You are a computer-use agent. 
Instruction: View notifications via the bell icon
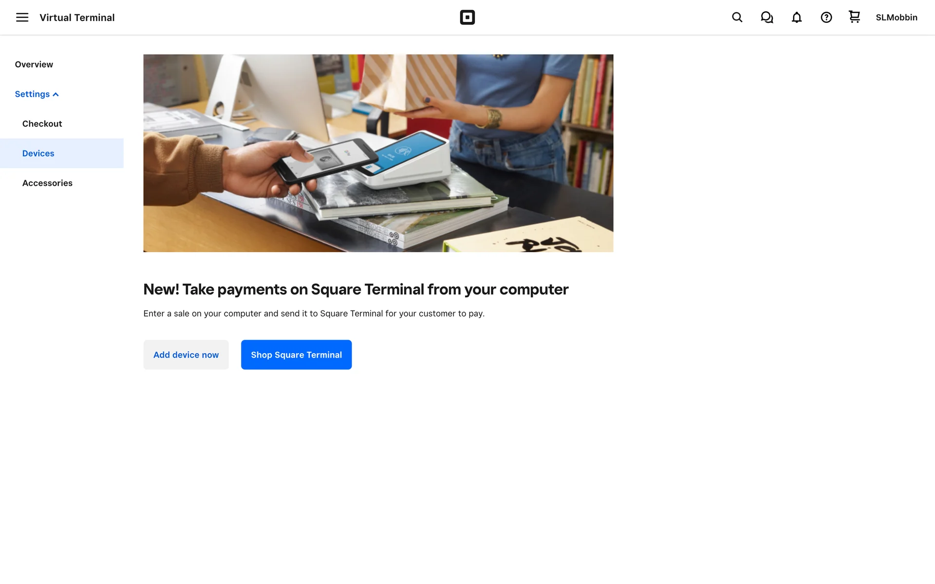tap(797, 18)
